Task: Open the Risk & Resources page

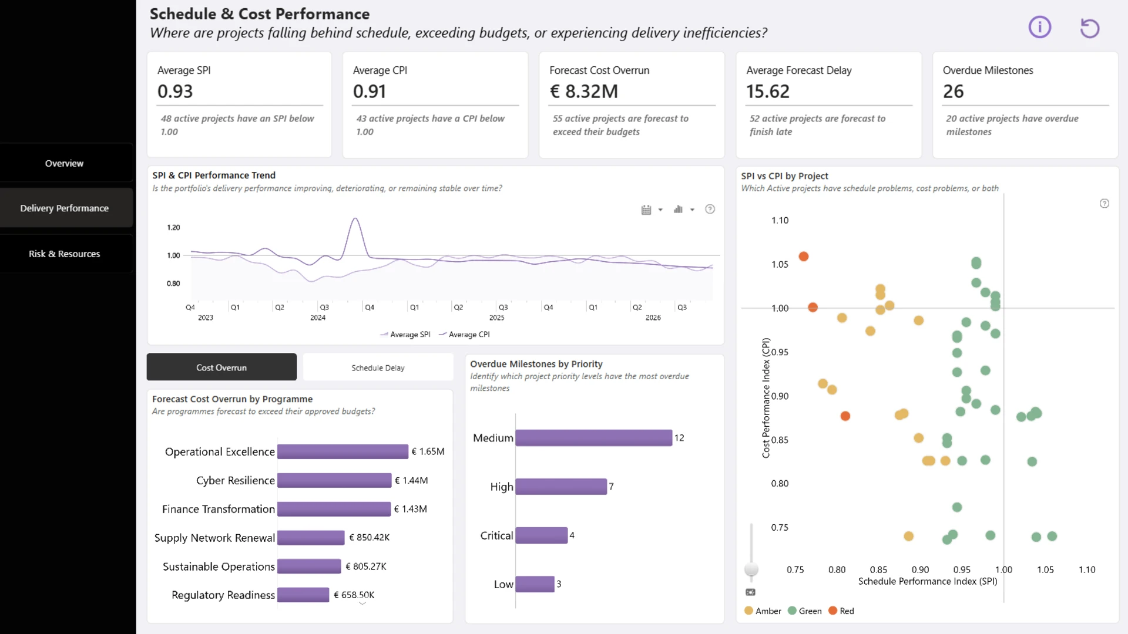Action: pyautogui.click(x=65, y=254)
